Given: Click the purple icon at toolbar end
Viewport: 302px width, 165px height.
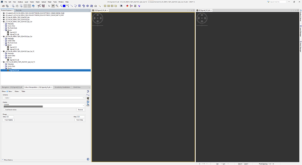Looking at the screenshot, I should [x=139, y=6].
